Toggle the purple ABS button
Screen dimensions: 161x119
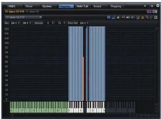149,12
